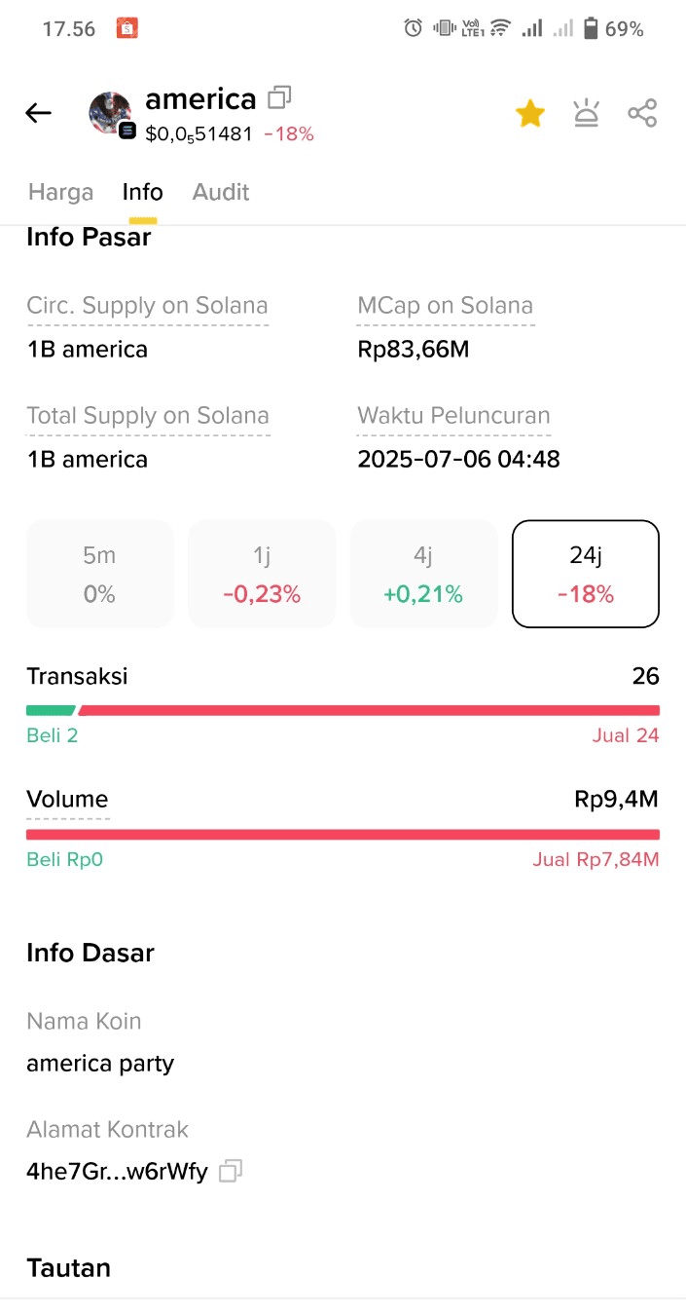Copy the america token name
This screenshot has height=1314, width=686.
280,98
